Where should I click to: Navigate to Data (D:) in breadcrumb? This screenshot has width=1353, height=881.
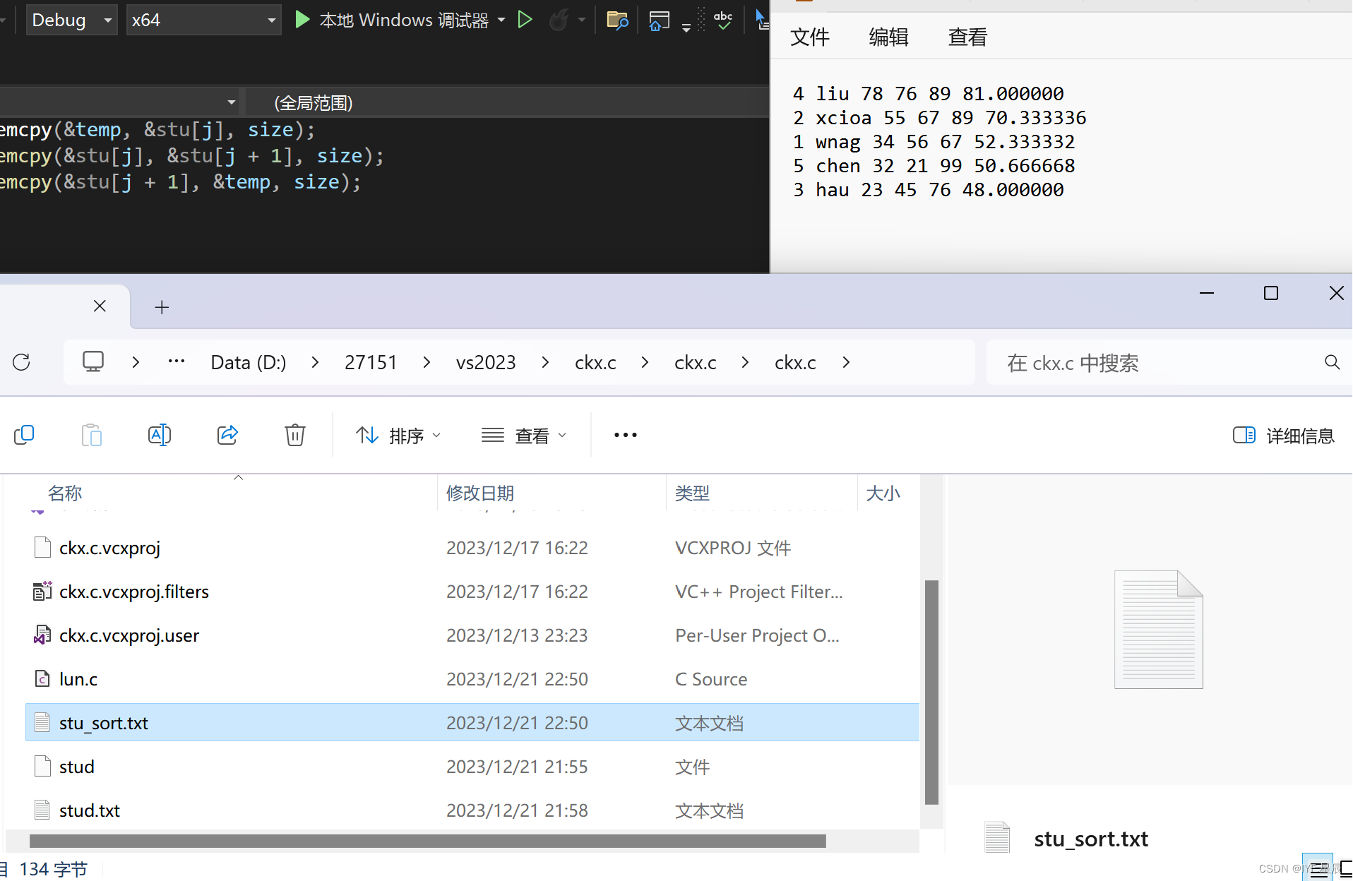click(249, 362)
